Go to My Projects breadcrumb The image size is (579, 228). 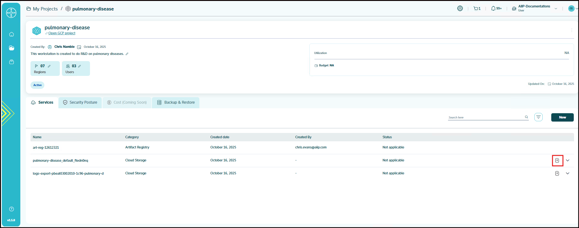click(45, 9)
